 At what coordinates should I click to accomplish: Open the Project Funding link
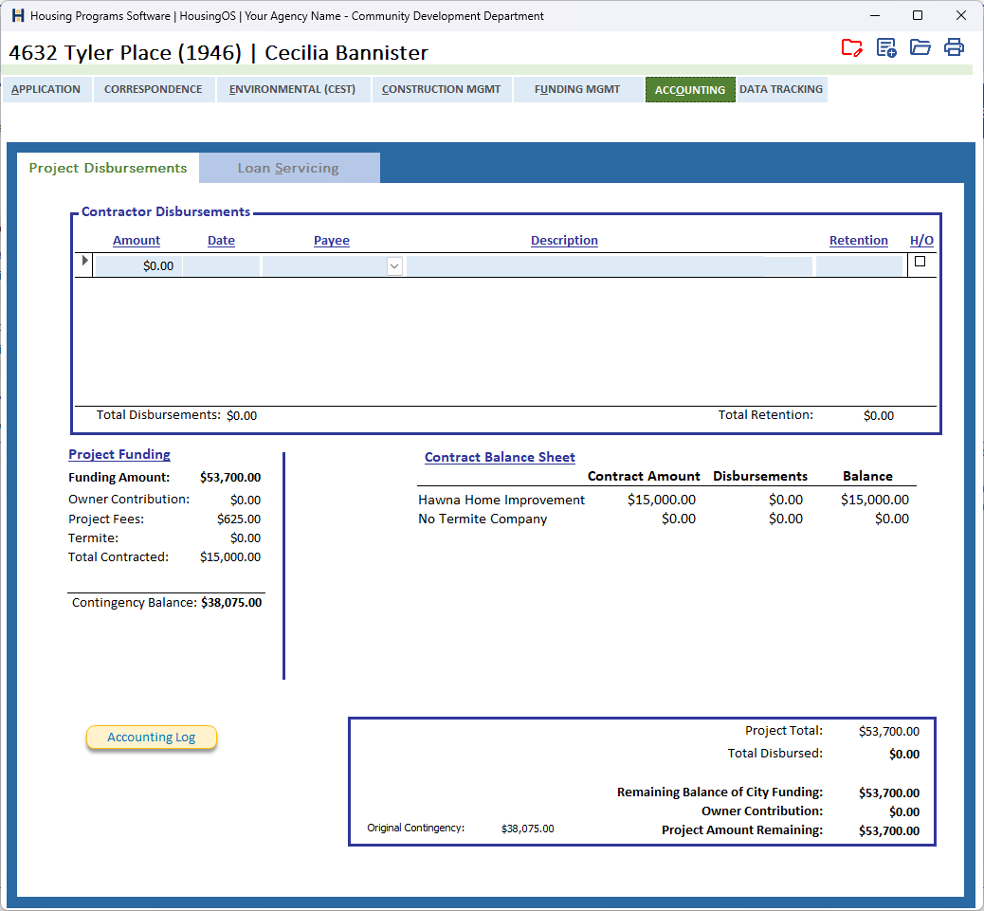(x=119, y=454)
